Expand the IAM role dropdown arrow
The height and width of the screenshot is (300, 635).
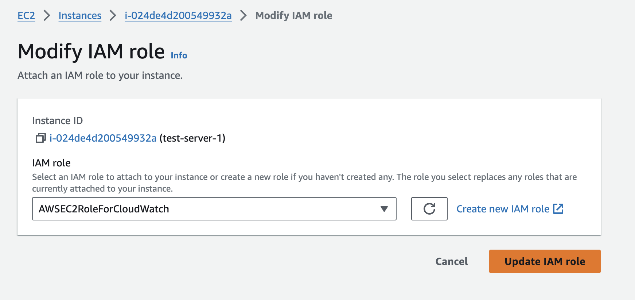click(x=384, y=209)
